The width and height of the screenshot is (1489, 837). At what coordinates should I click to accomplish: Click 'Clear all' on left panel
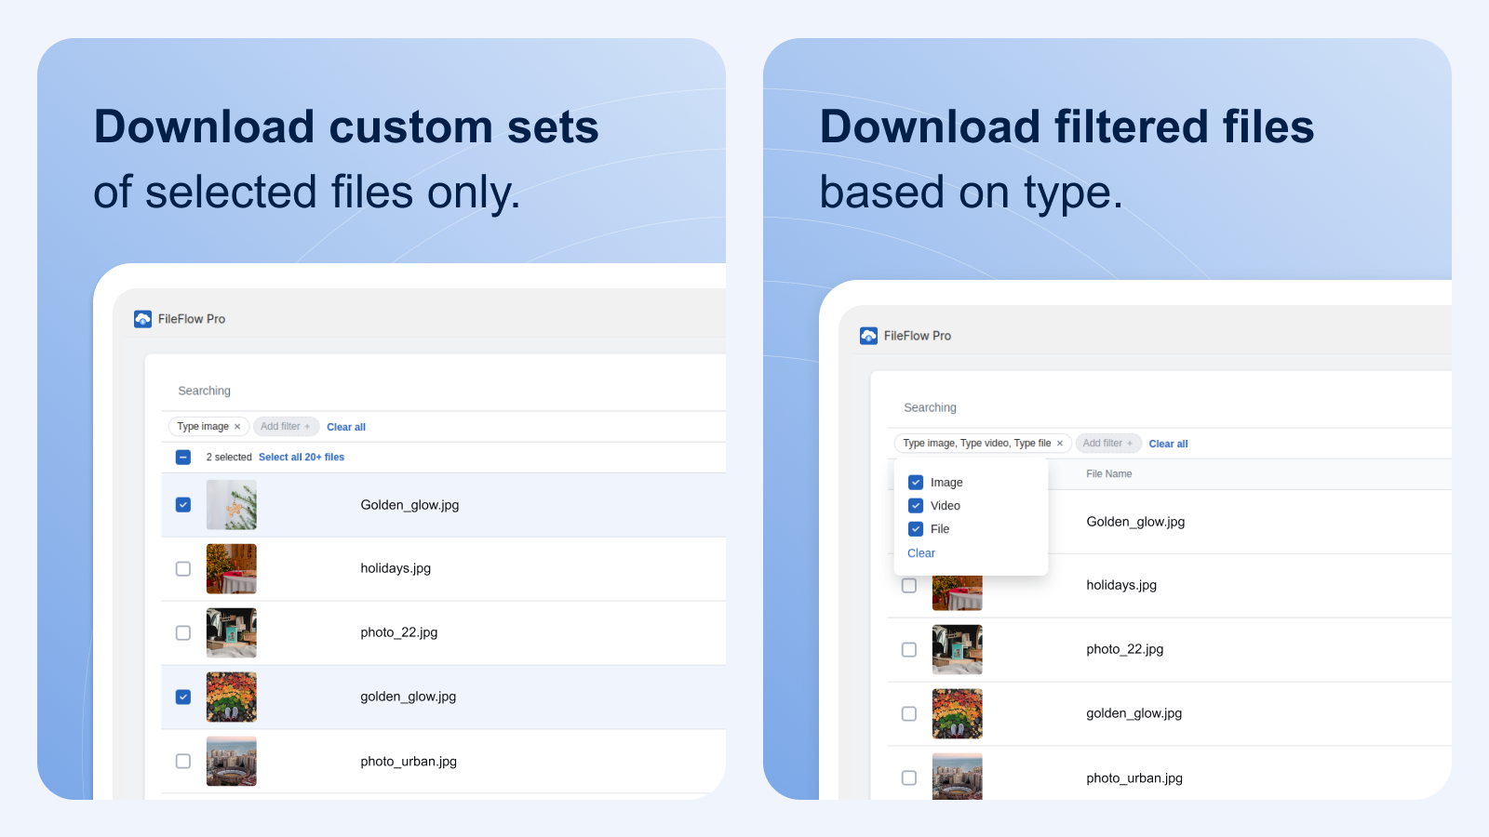click(345, 426)
